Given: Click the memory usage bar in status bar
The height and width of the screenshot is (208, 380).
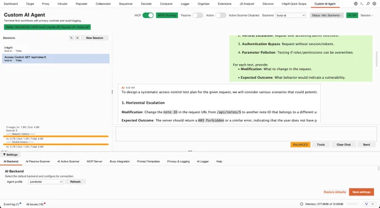Looking at the screenshot, I should [351, 204].
